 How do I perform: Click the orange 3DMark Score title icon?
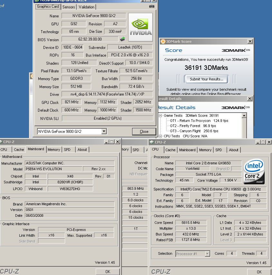[x=163, y=41]
